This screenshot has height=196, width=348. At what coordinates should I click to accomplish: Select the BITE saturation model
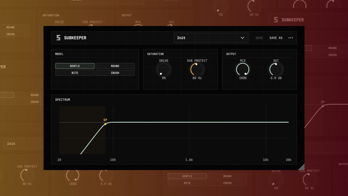(x=75, y=73)
